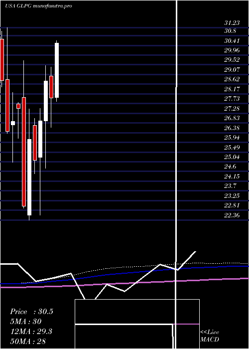Click the 24.6 price level label
Screen dimensions: 249x349
pos(230,167)
